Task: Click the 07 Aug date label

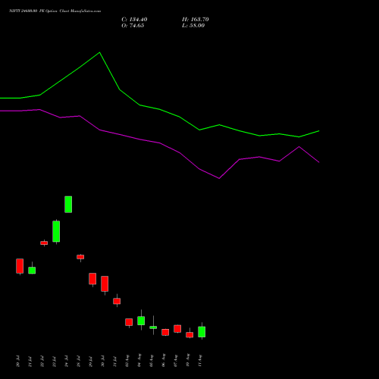Action: 176,361
